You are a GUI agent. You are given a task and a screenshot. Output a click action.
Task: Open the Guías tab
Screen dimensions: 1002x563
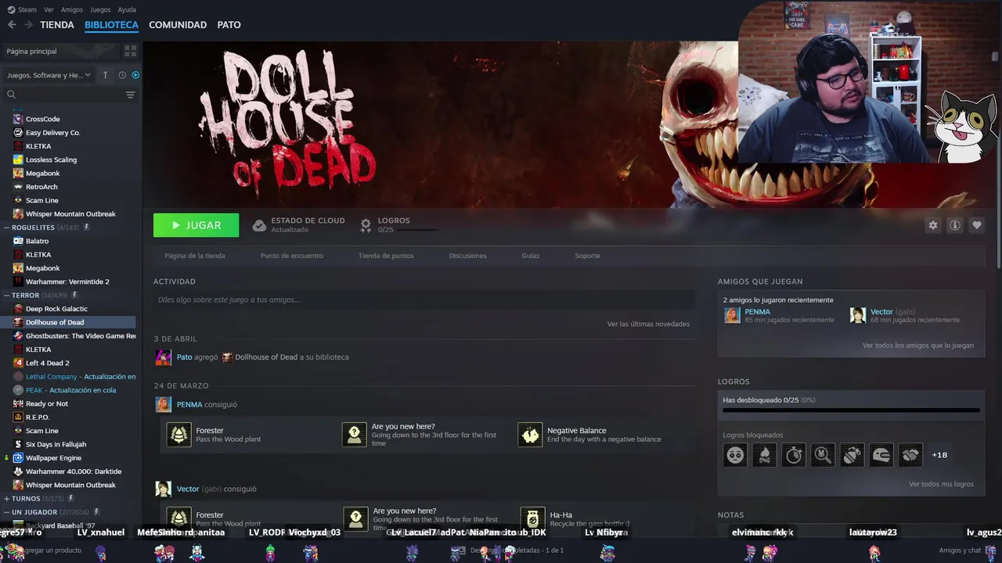pyautogui.click(x=531, y=256)
